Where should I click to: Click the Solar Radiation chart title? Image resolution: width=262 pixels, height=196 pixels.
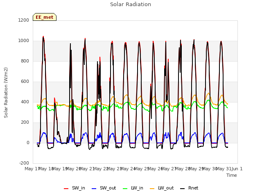[131, 4]
